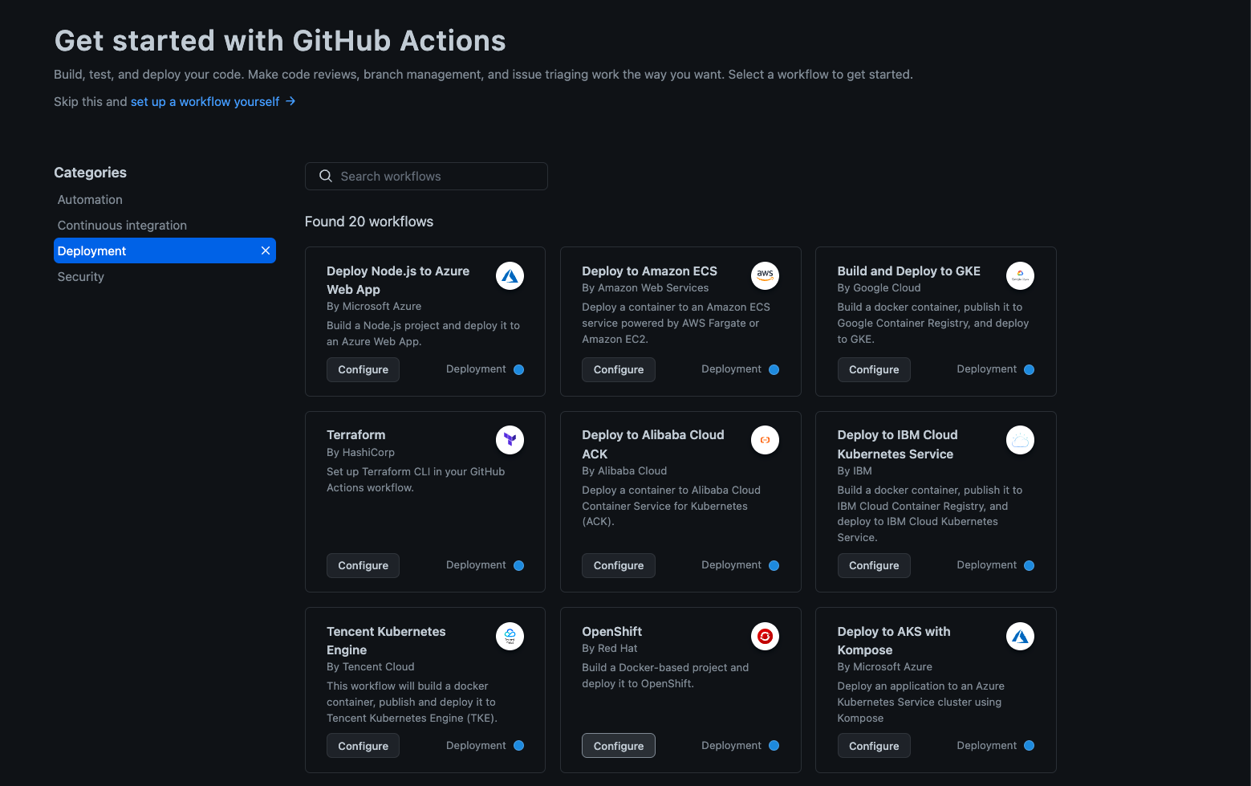This screenshot has width=1251, height=786.
Task: Click the IBM Cloud logo icon
Action: click(x=1020, y=440)
